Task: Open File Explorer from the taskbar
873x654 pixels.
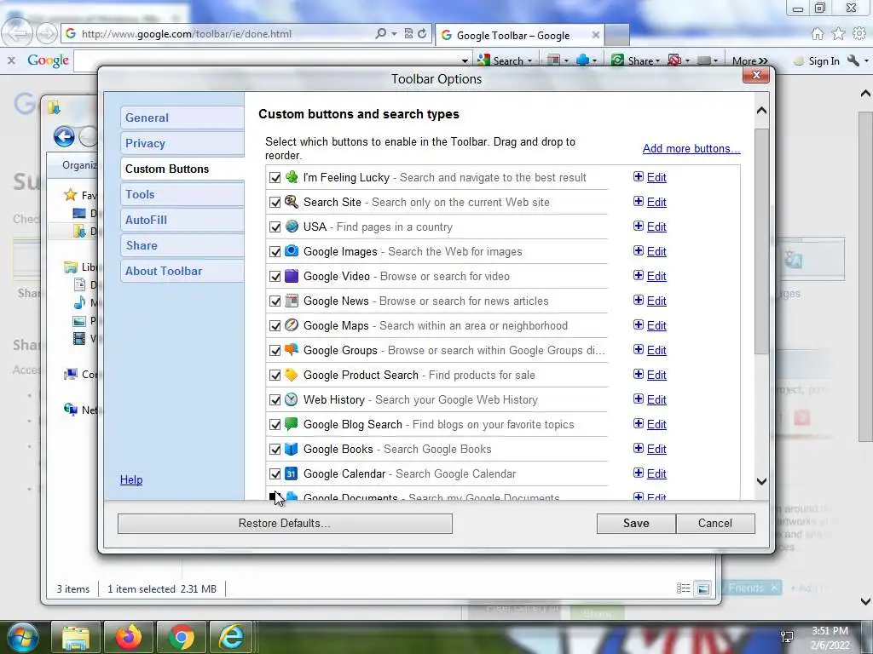Action: [76, 637]
